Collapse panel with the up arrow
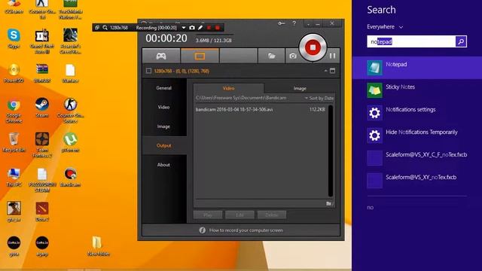Screen dimensions: 482x271 pyautogui.click(x=325, y=71)
